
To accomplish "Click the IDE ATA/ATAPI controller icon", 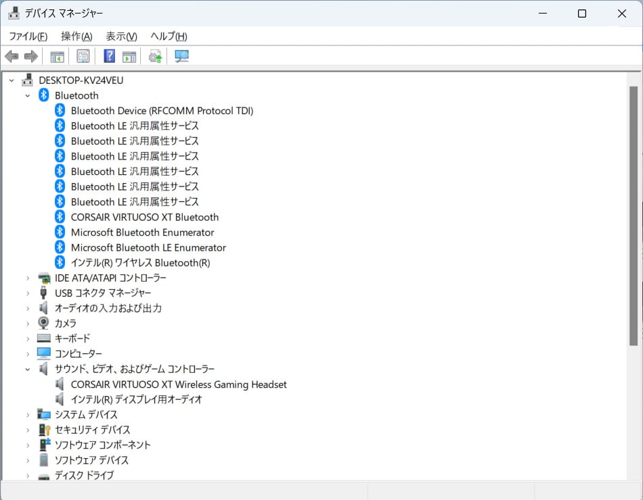I will tap(44, 278).
